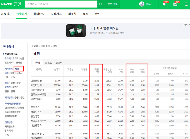Click the biotin ad product thumbnail
190x139 pixels.
(76, 31)
